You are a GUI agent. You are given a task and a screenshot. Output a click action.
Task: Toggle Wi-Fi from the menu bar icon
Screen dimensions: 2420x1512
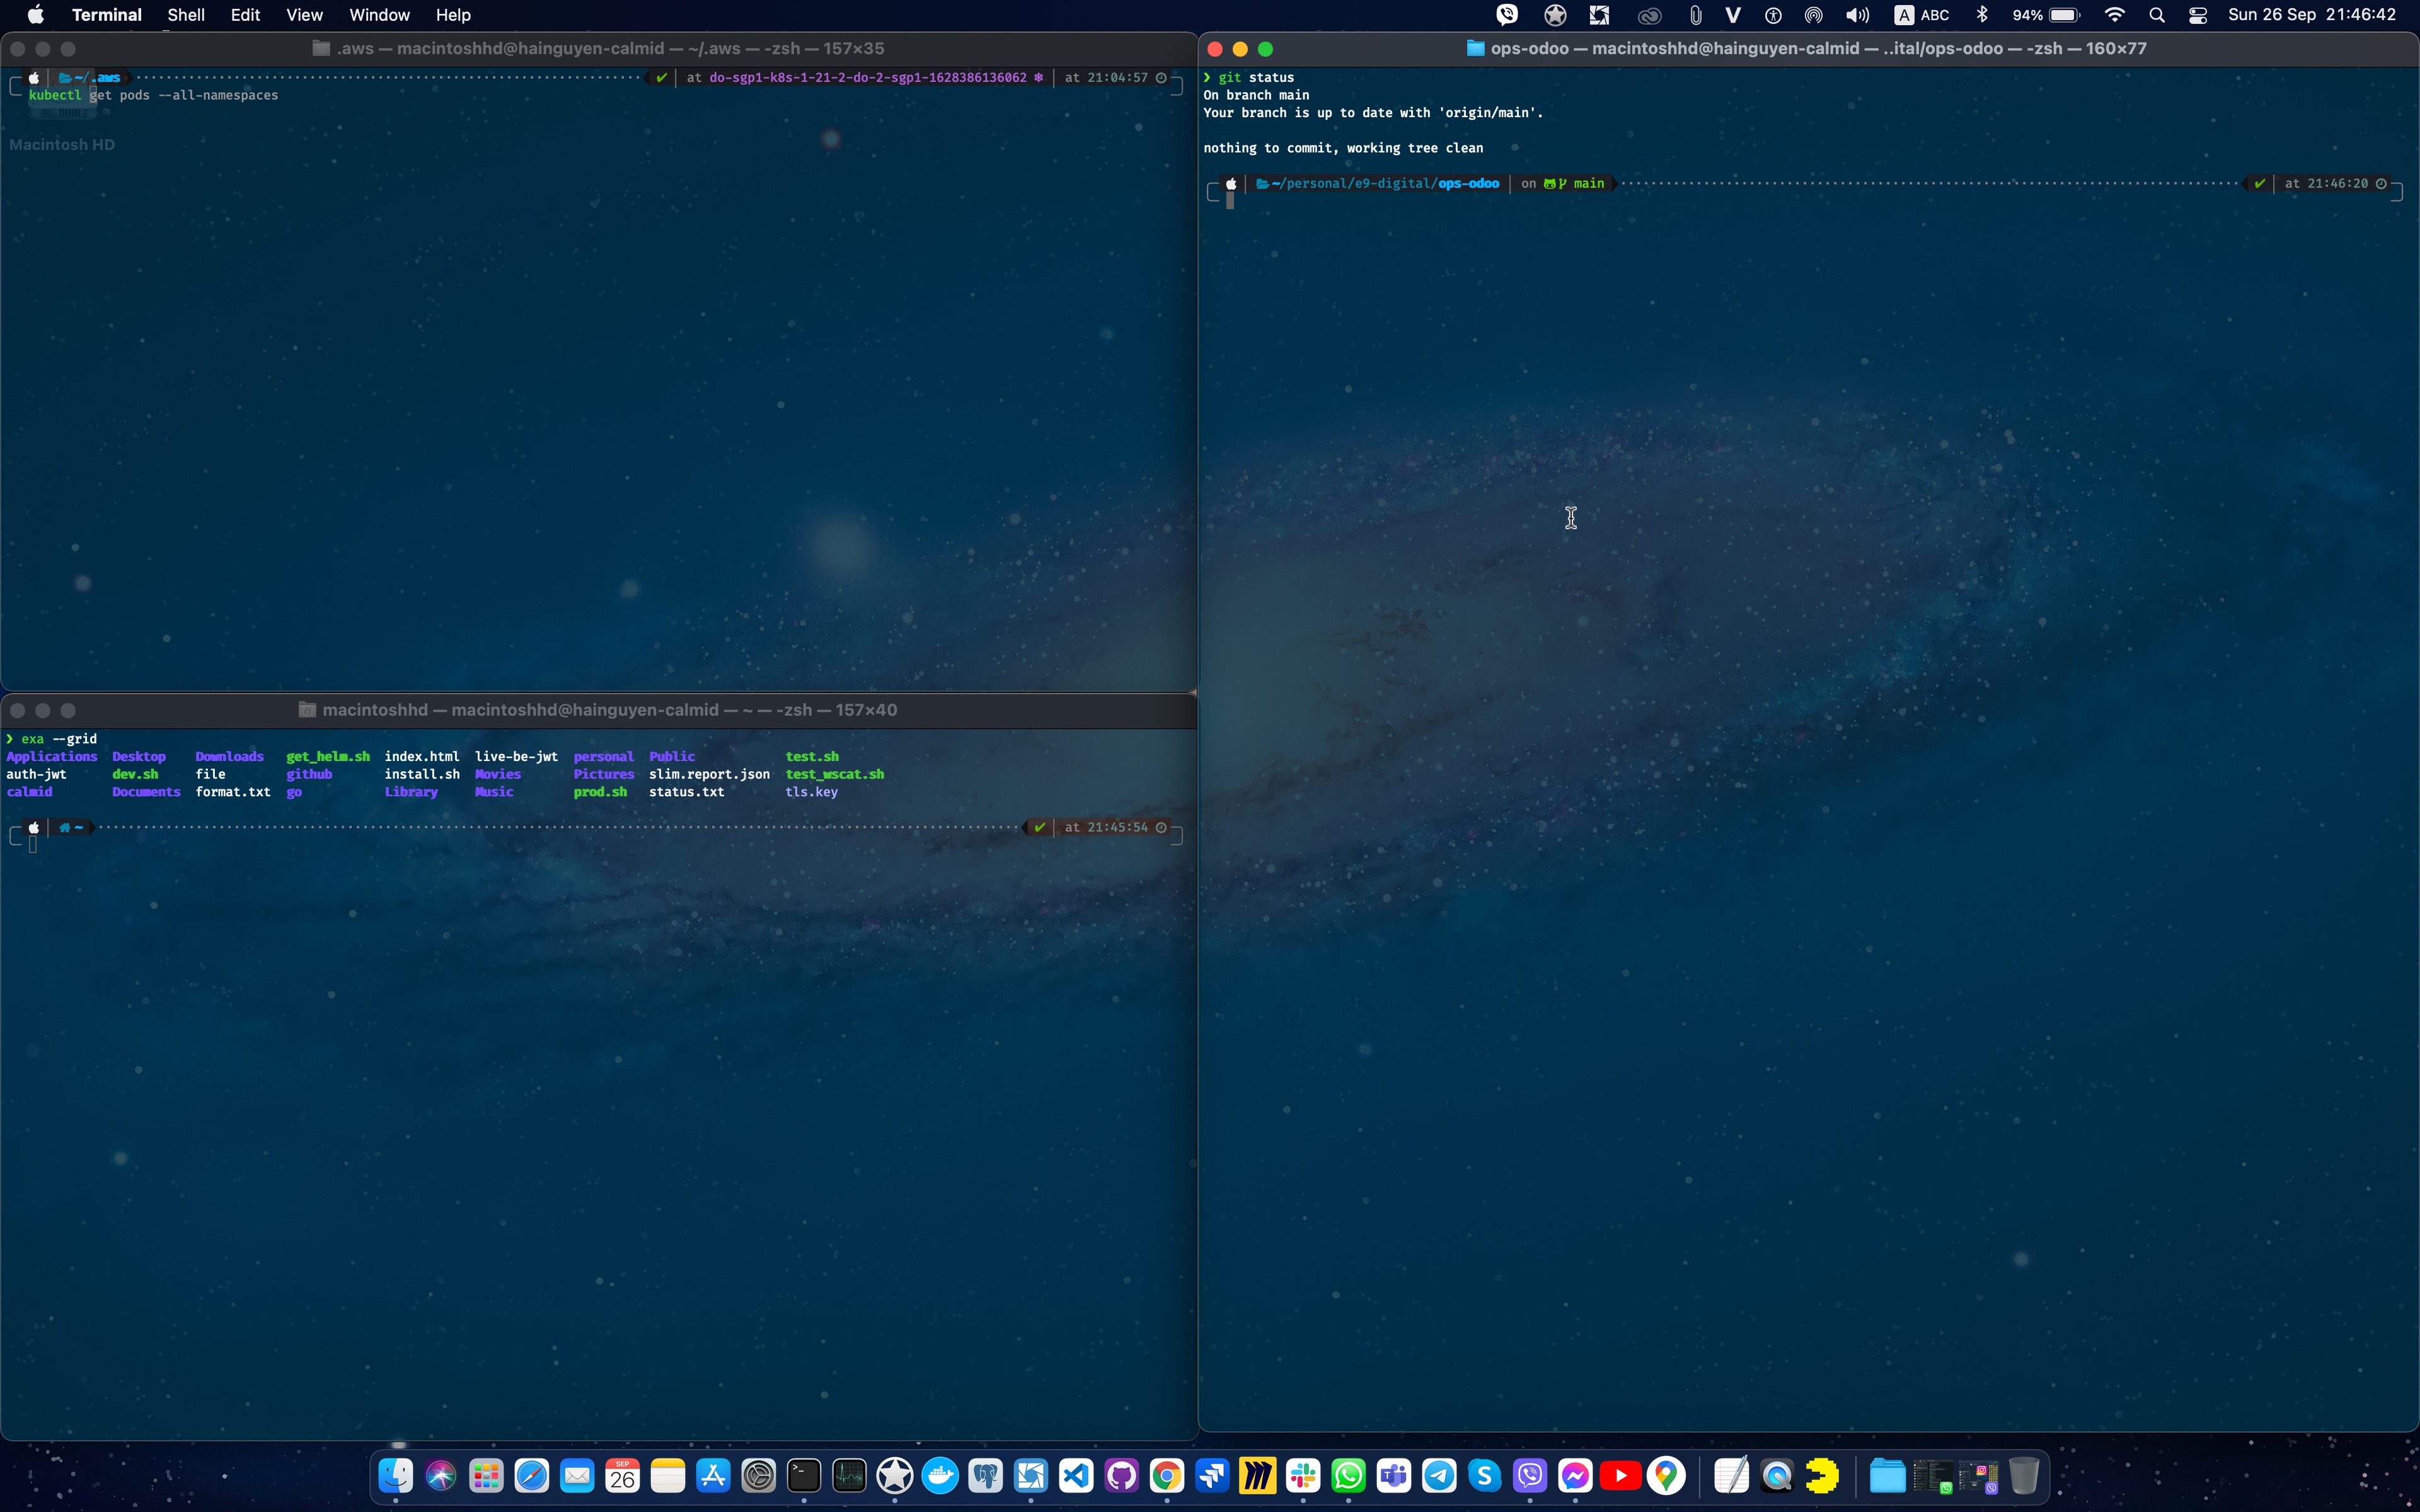pos(2114,15)
